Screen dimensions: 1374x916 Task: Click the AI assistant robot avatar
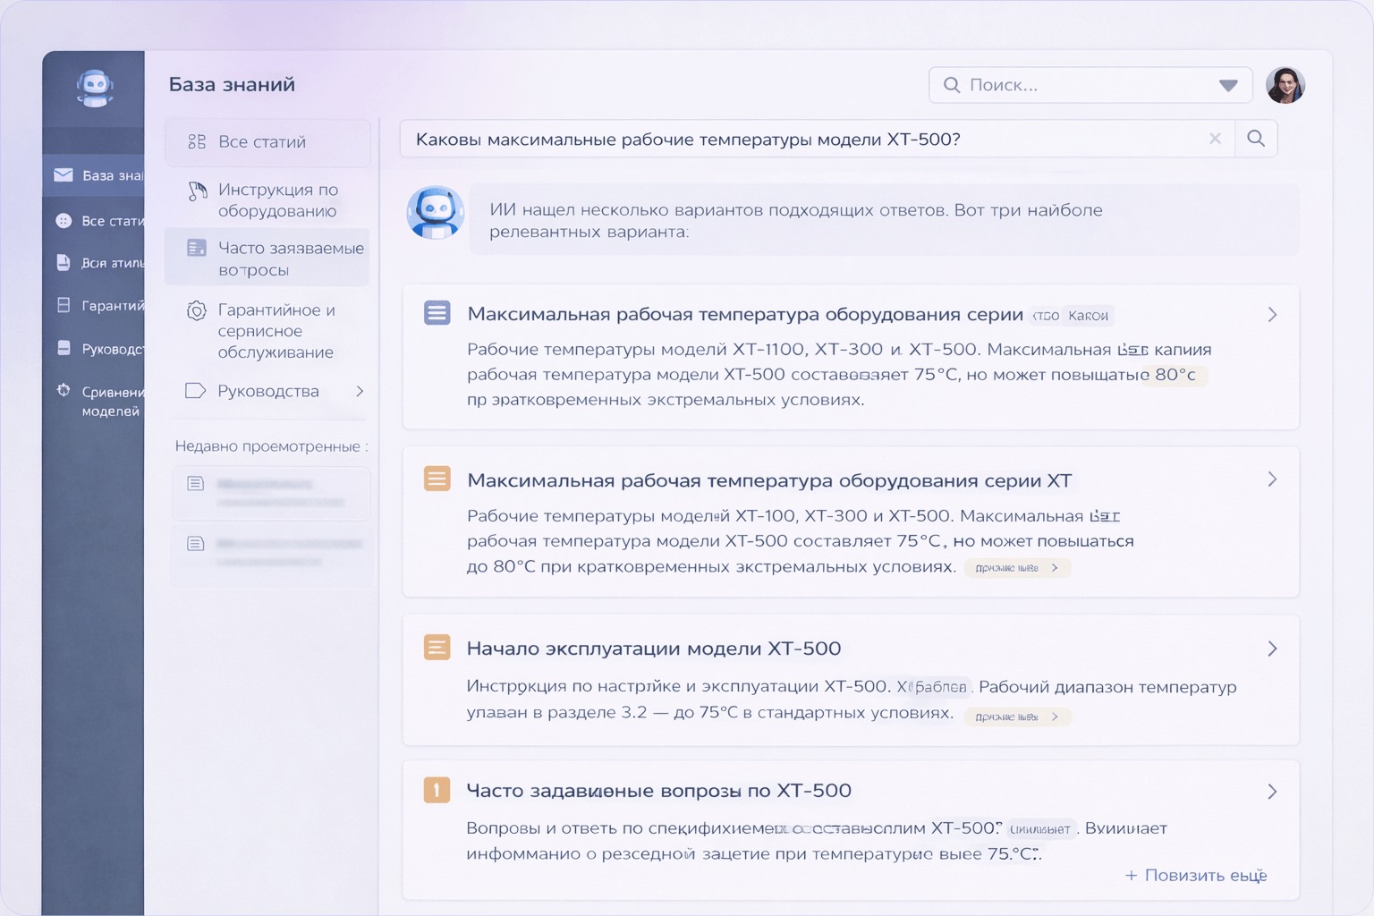[x=436, y=213]
